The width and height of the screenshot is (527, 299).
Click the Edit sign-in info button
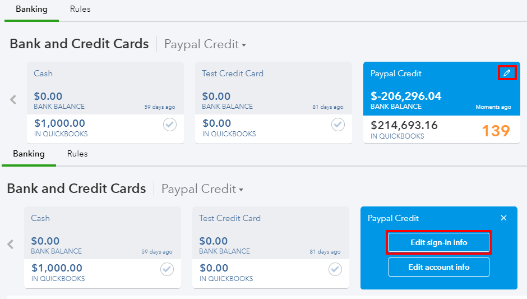438,242
